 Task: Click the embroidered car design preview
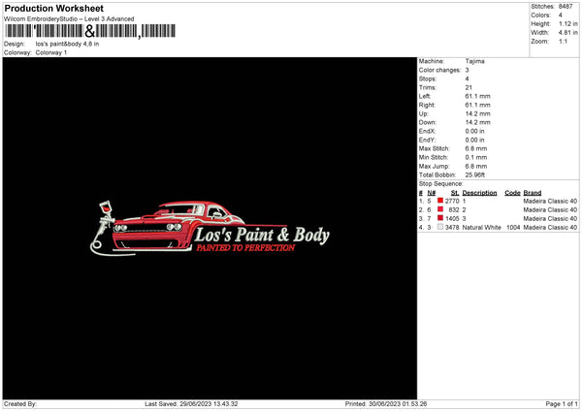tap(210, 228)
